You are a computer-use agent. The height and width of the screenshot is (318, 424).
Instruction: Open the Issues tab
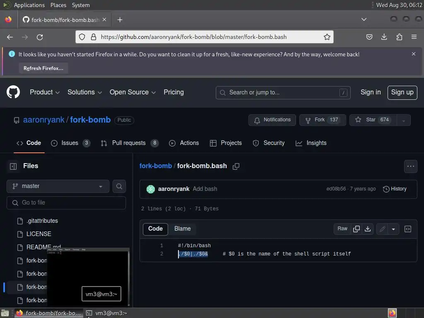click(70, 143)
